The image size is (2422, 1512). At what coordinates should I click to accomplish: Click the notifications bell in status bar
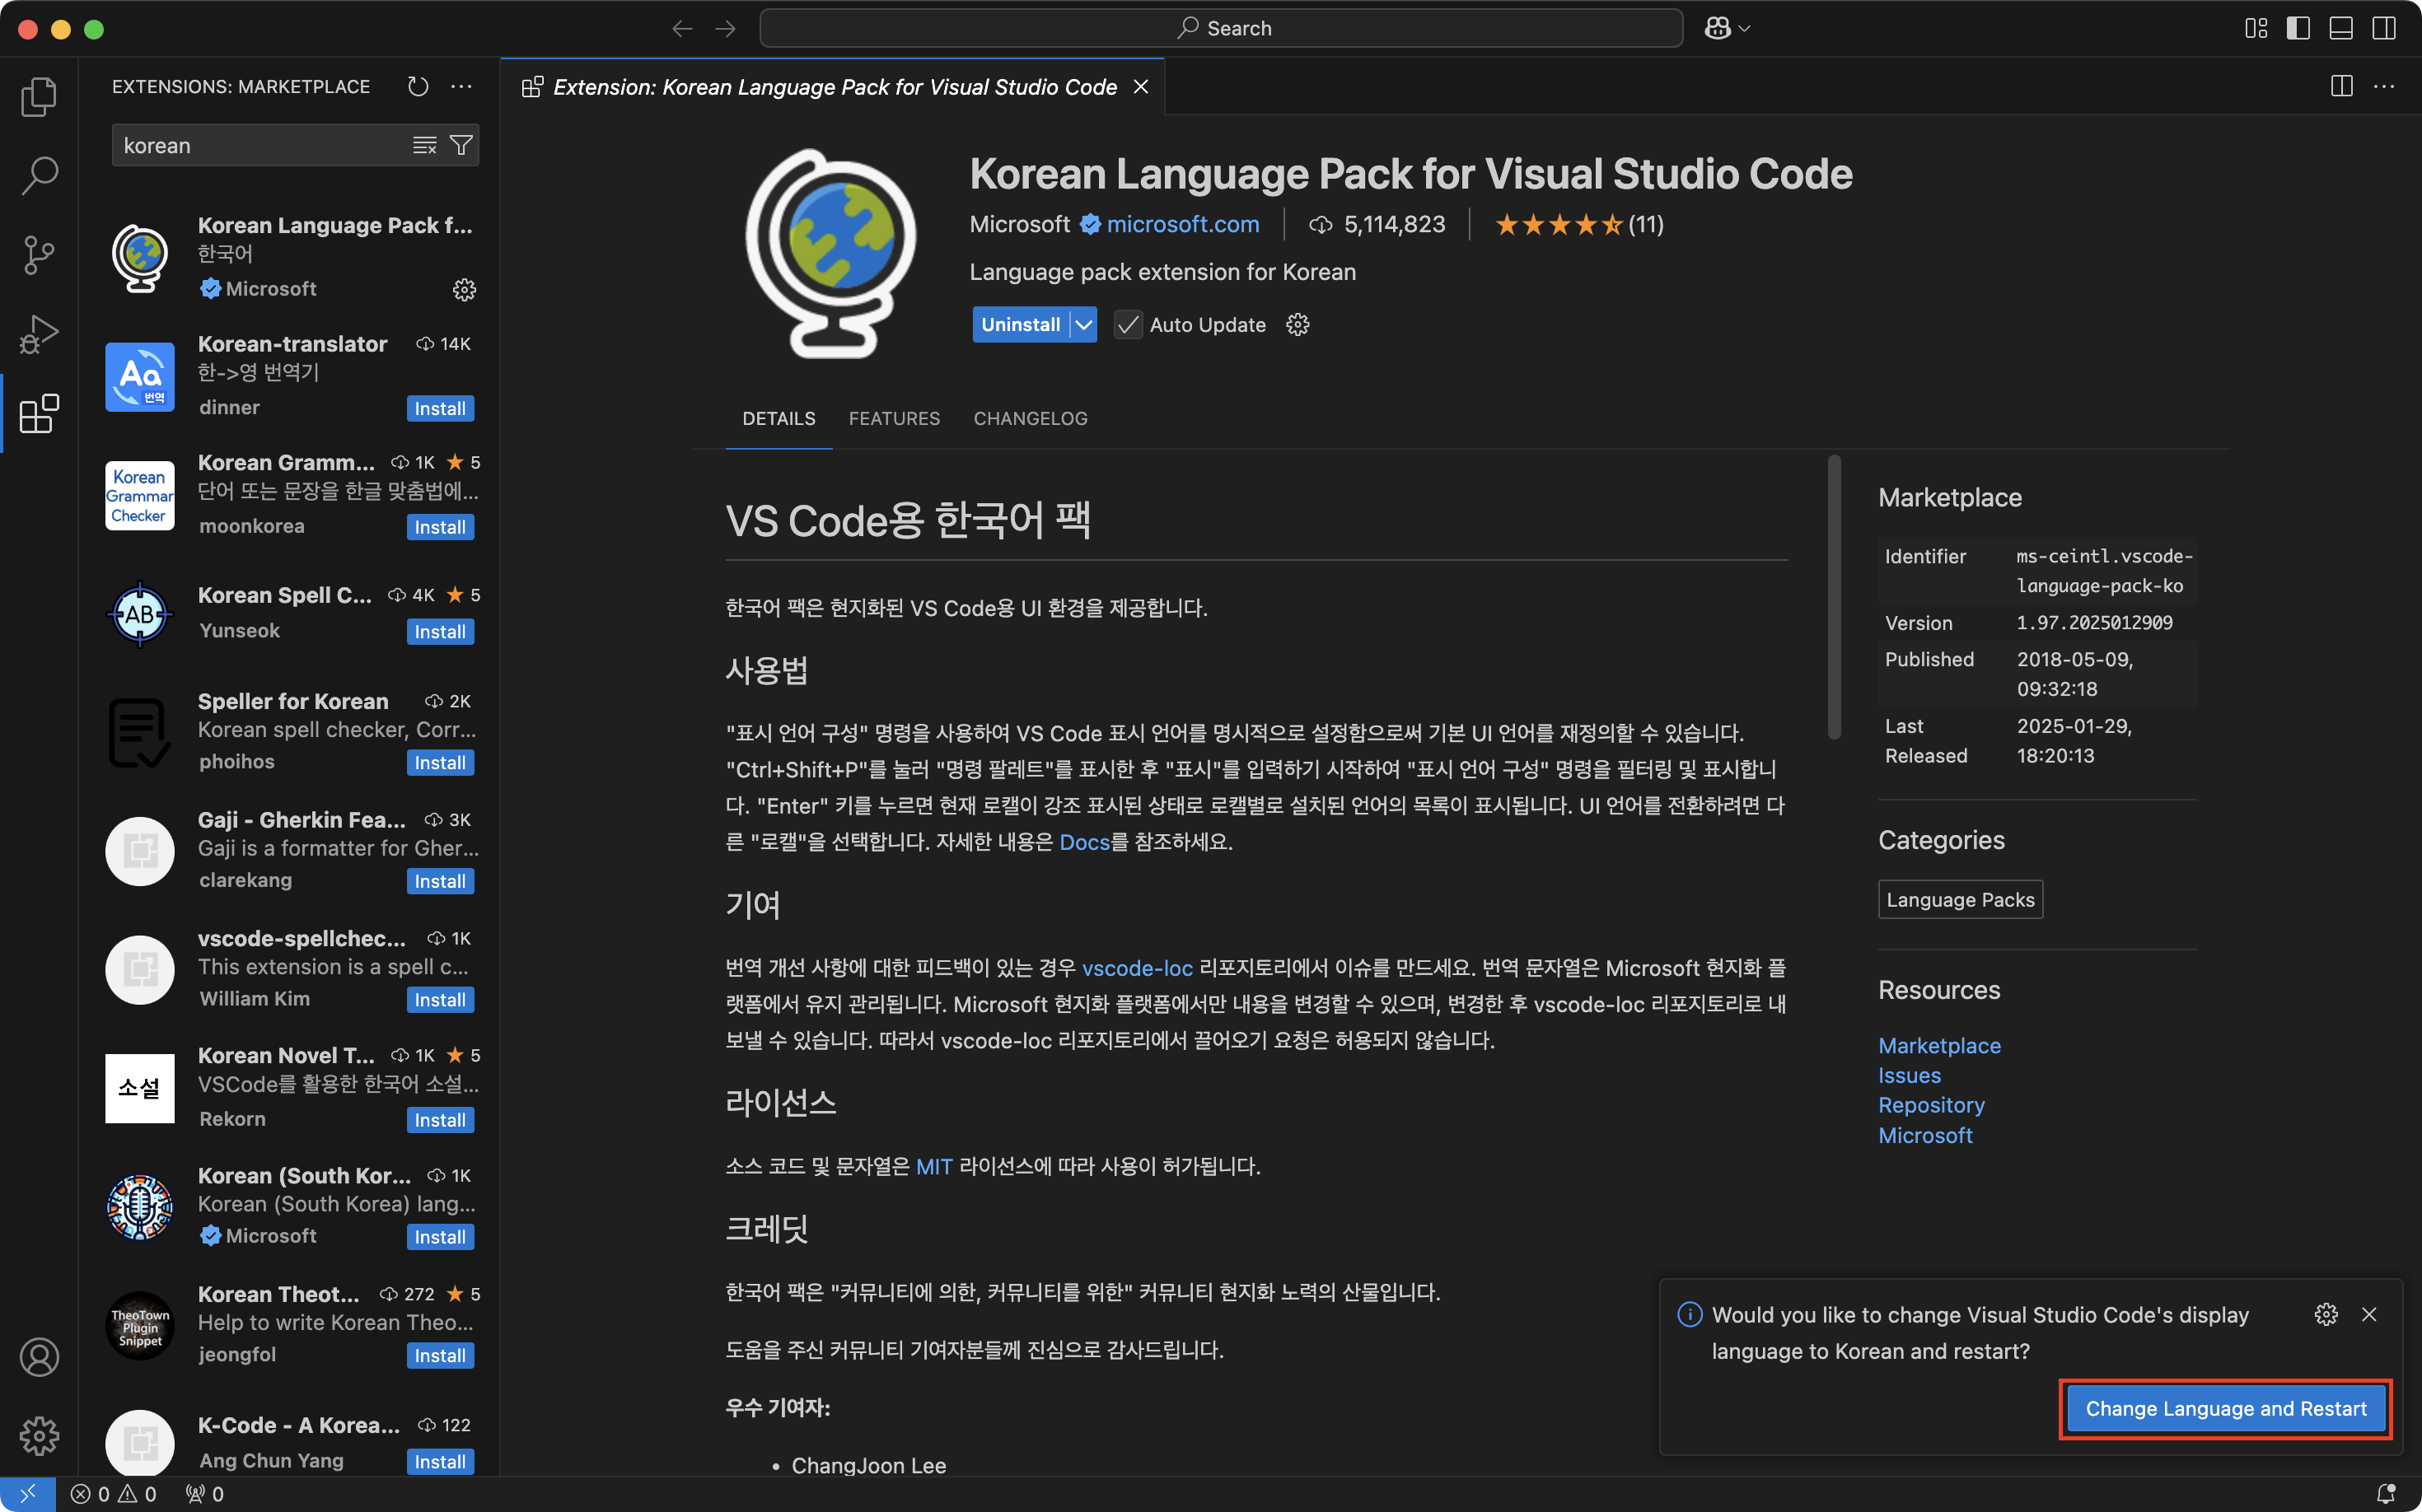2385,1493
